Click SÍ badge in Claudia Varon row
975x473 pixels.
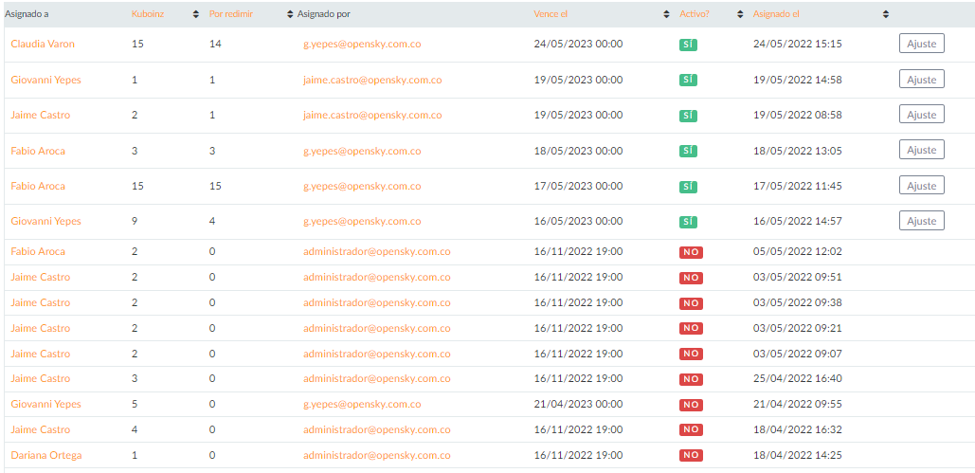pos(688,45)
